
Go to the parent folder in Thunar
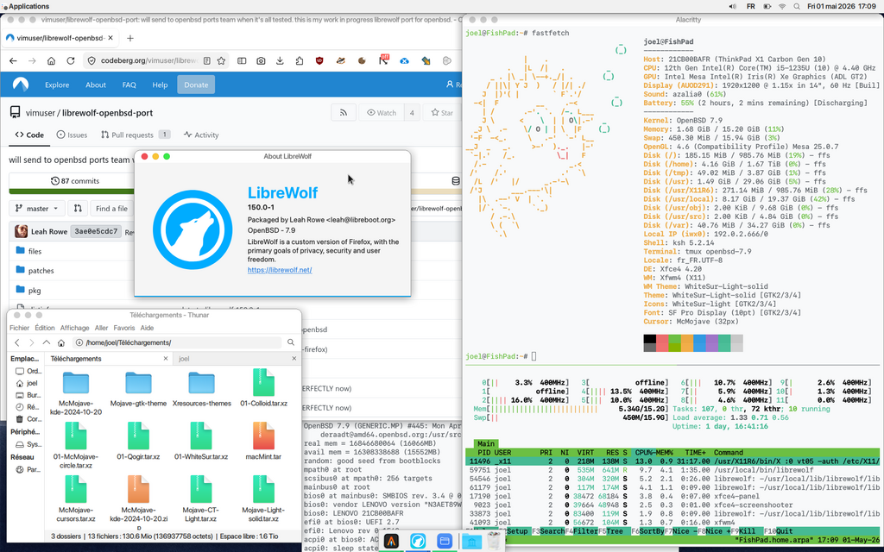coord(47,342)
